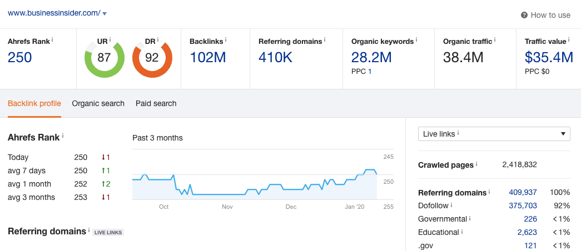Image resolution: width=581 pixels, height=251 pixels.
Task: Open the Live links dropdown
Action: click(494, 134)
